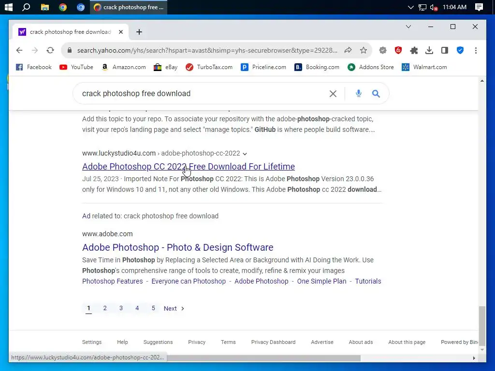The width and height of the screenshot is (495, 371).
Task: Reload the current page
Action: tap(50, 50)
